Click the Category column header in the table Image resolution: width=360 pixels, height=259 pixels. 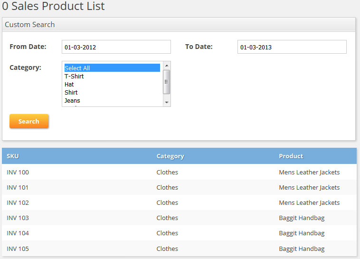pos(170,156)
